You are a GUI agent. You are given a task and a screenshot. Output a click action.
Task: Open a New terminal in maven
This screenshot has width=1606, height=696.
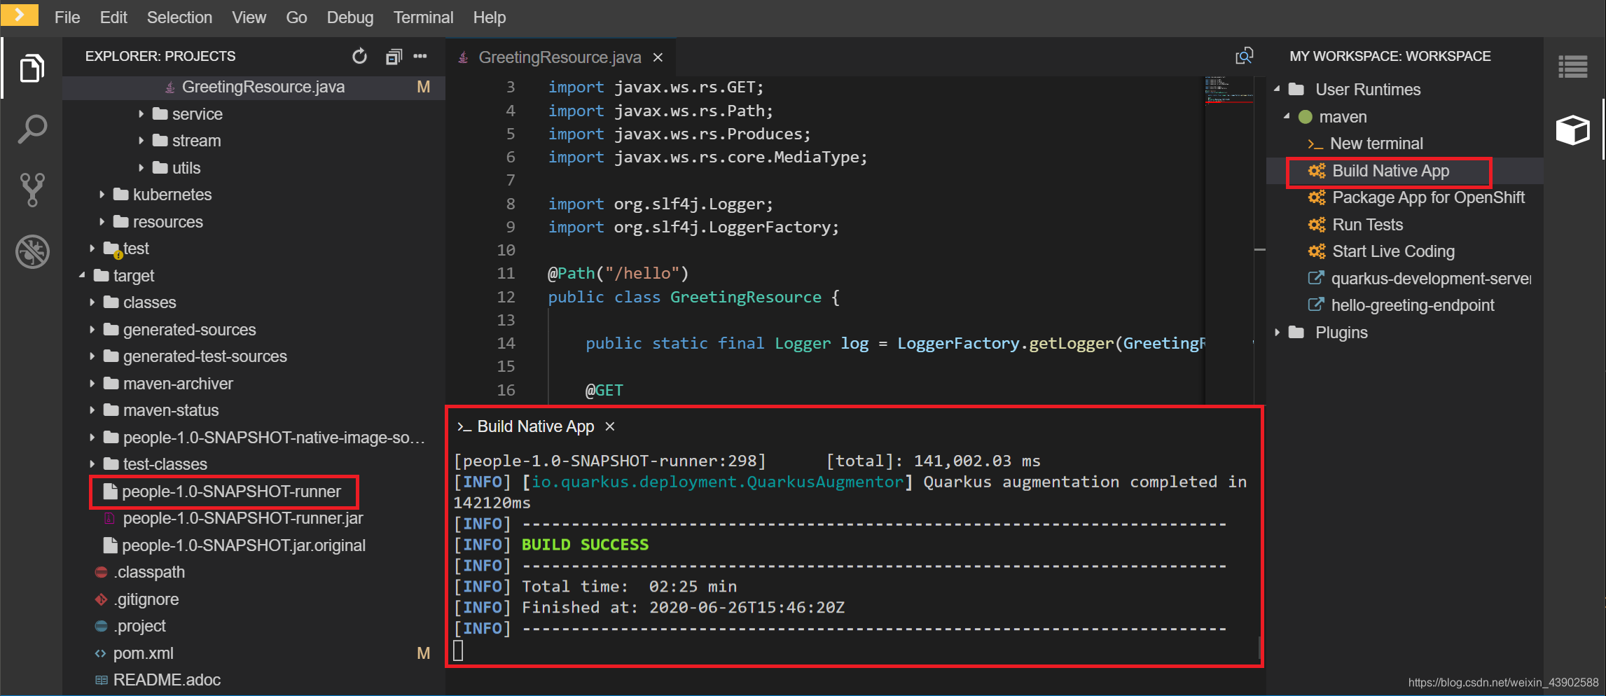1376,144
